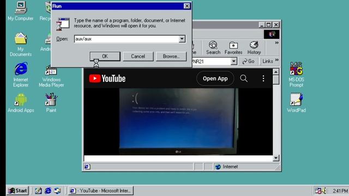Open the Start menu

pyautogui.click(x=17, y=191)
